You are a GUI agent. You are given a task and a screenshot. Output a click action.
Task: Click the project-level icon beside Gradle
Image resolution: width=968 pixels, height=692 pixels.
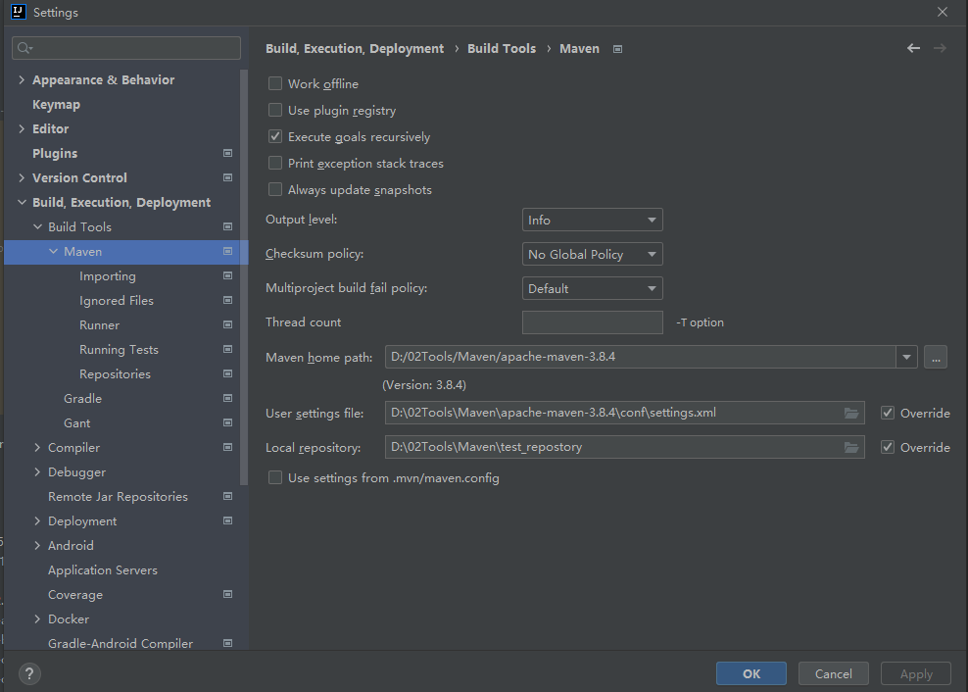(228, 399)
